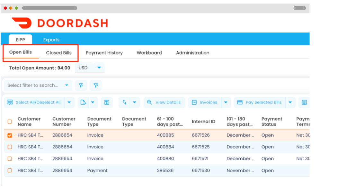
Task: Click the save disk icon
Action: 107,102
